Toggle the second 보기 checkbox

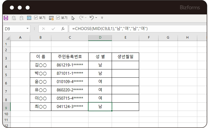coord(58,18)
